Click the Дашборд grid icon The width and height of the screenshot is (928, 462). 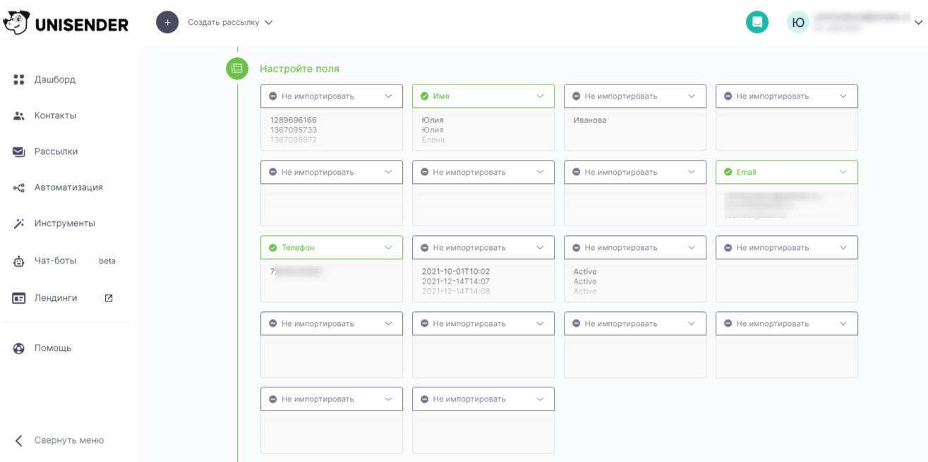pyautogui.click(x=19, y=80)
